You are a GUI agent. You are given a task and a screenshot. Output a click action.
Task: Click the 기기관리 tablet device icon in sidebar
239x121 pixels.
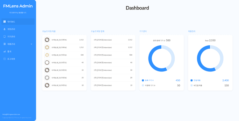tap(4, 37)
